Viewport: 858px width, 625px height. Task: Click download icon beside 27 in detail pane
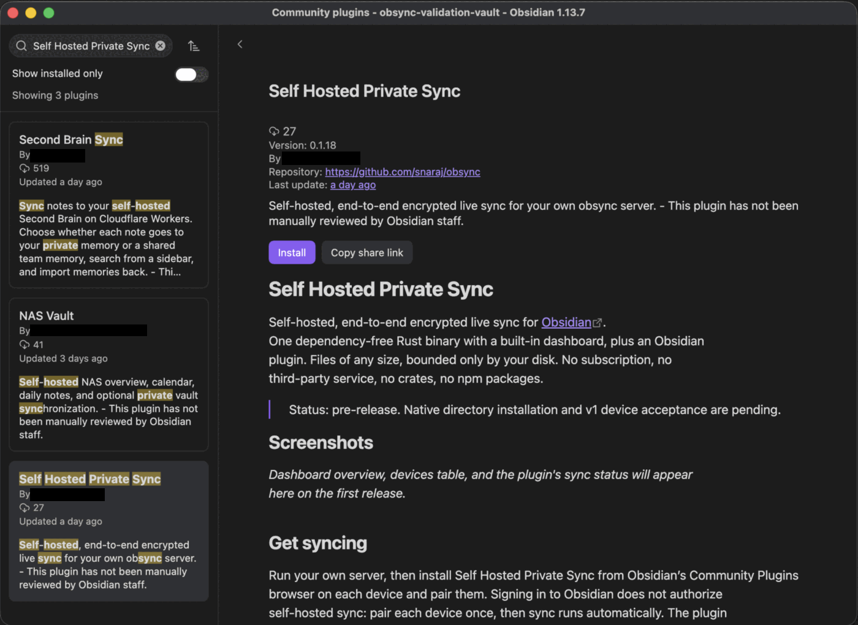(x=274, y=131)
